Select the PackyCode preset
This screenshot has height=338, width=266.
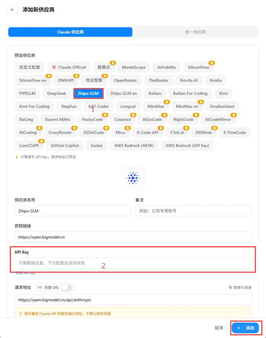tap(92, 119)
